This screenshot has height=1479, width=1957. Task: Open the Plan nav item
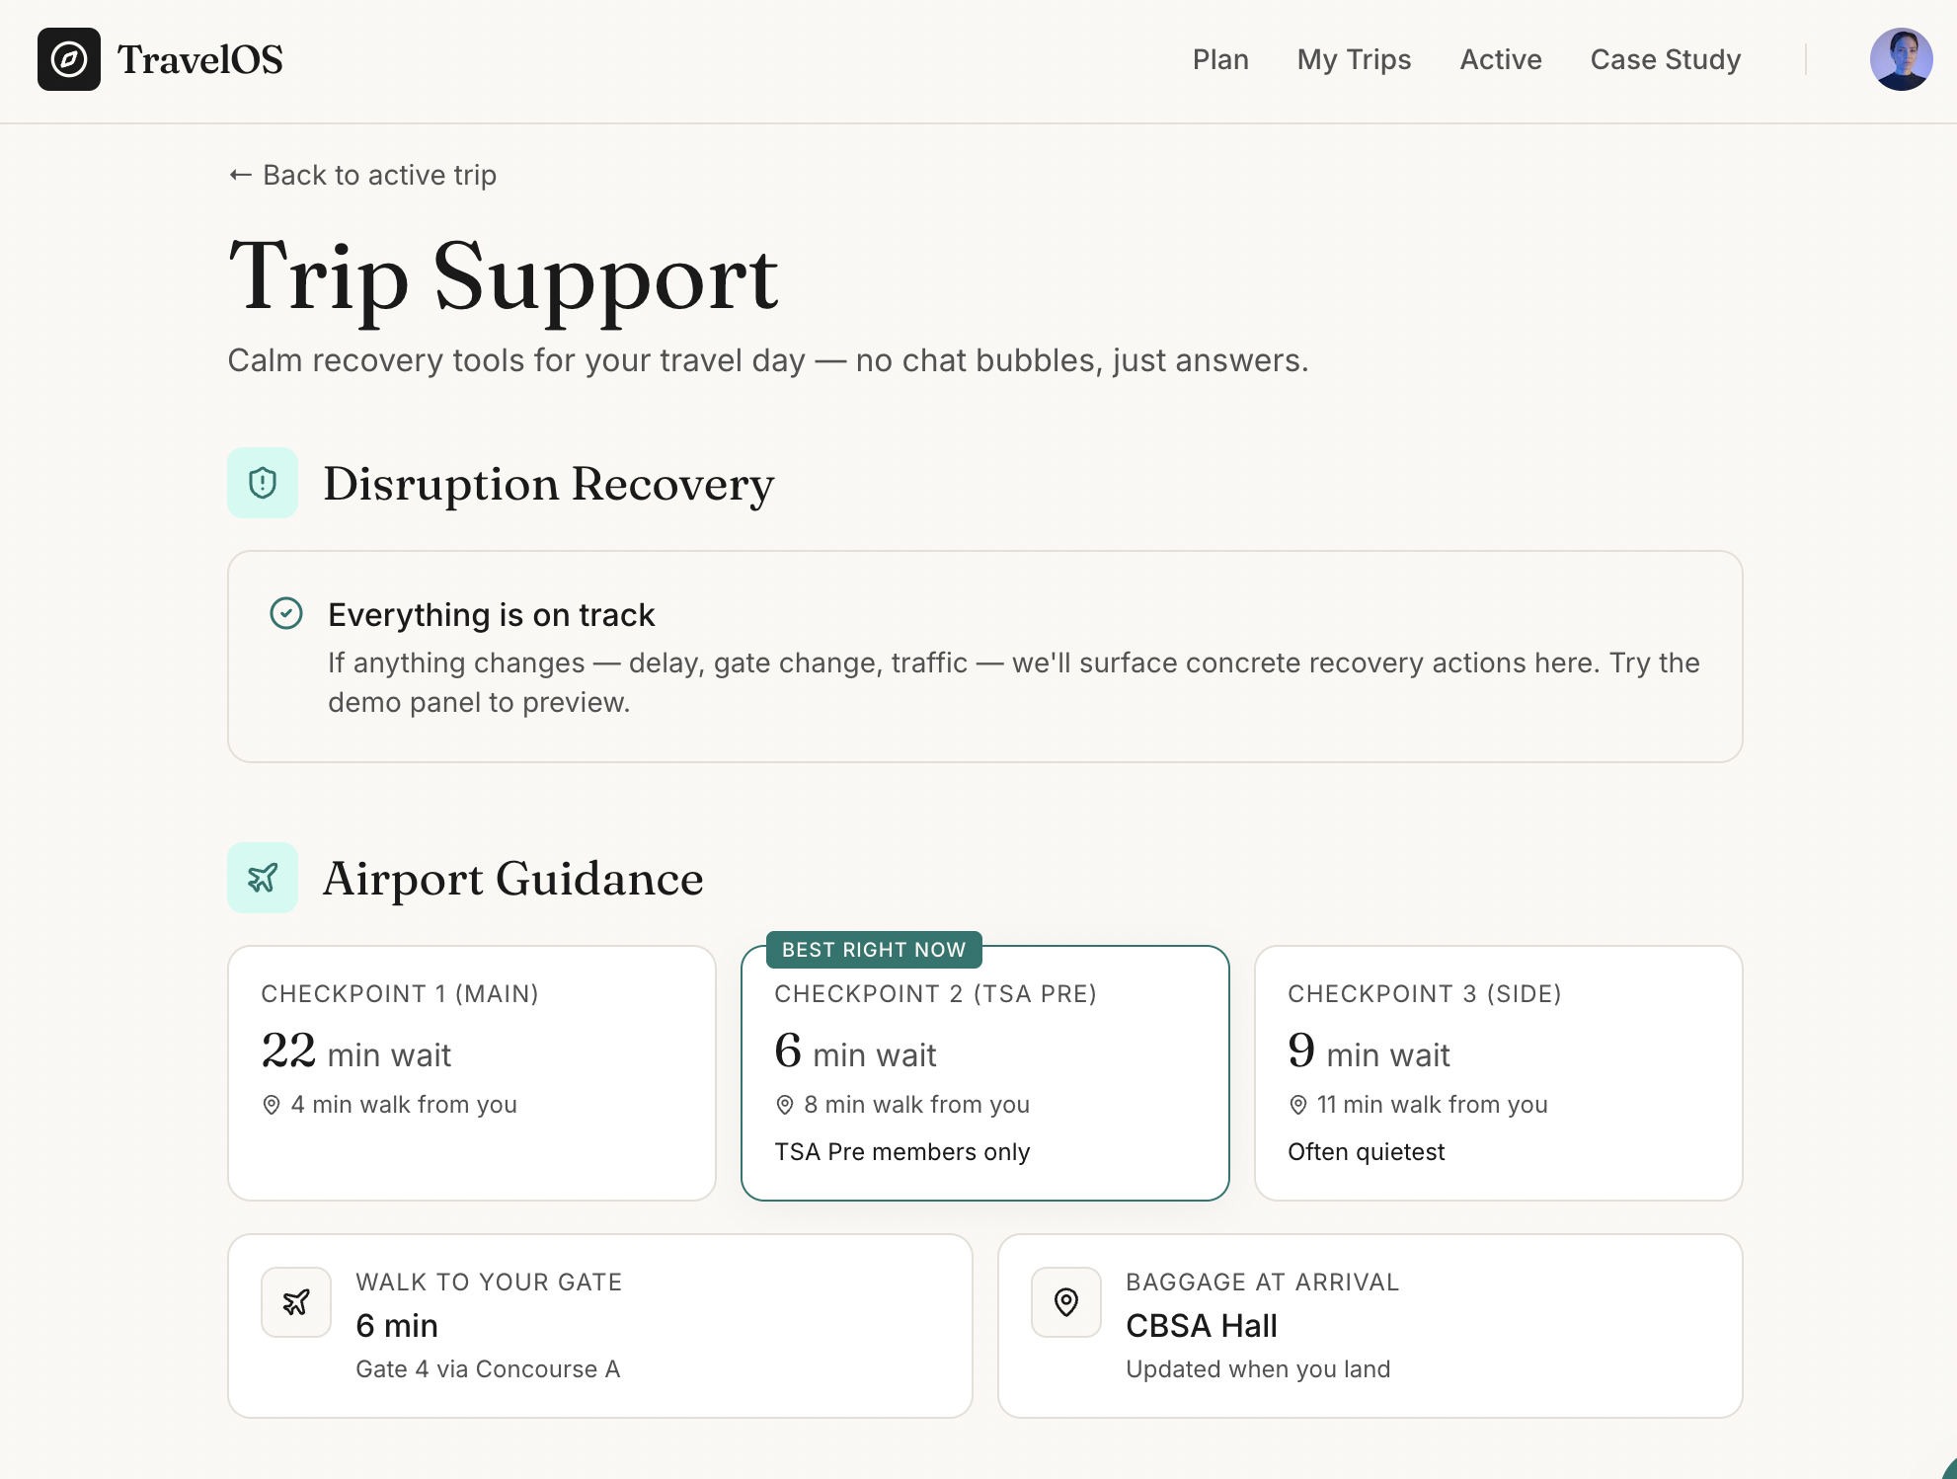pos(1220,59)
